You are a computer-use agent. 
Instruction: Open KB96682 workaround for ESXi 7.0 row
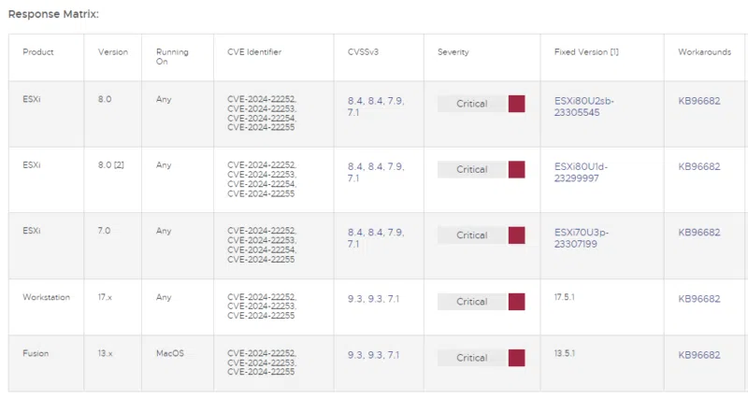pyautogui.click(x=698, y=233)
